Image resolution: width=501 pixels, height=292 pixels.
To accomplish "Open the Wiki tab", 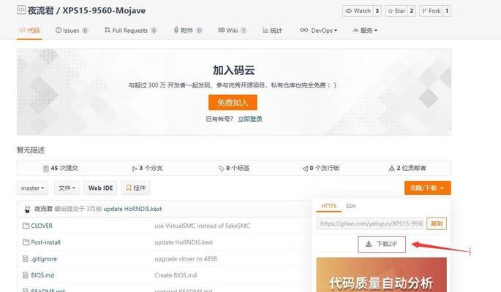I will coord(232,30).
